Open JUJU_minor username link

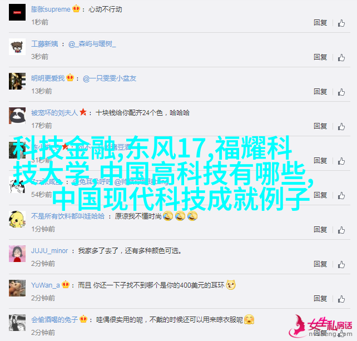coord(49,251)
